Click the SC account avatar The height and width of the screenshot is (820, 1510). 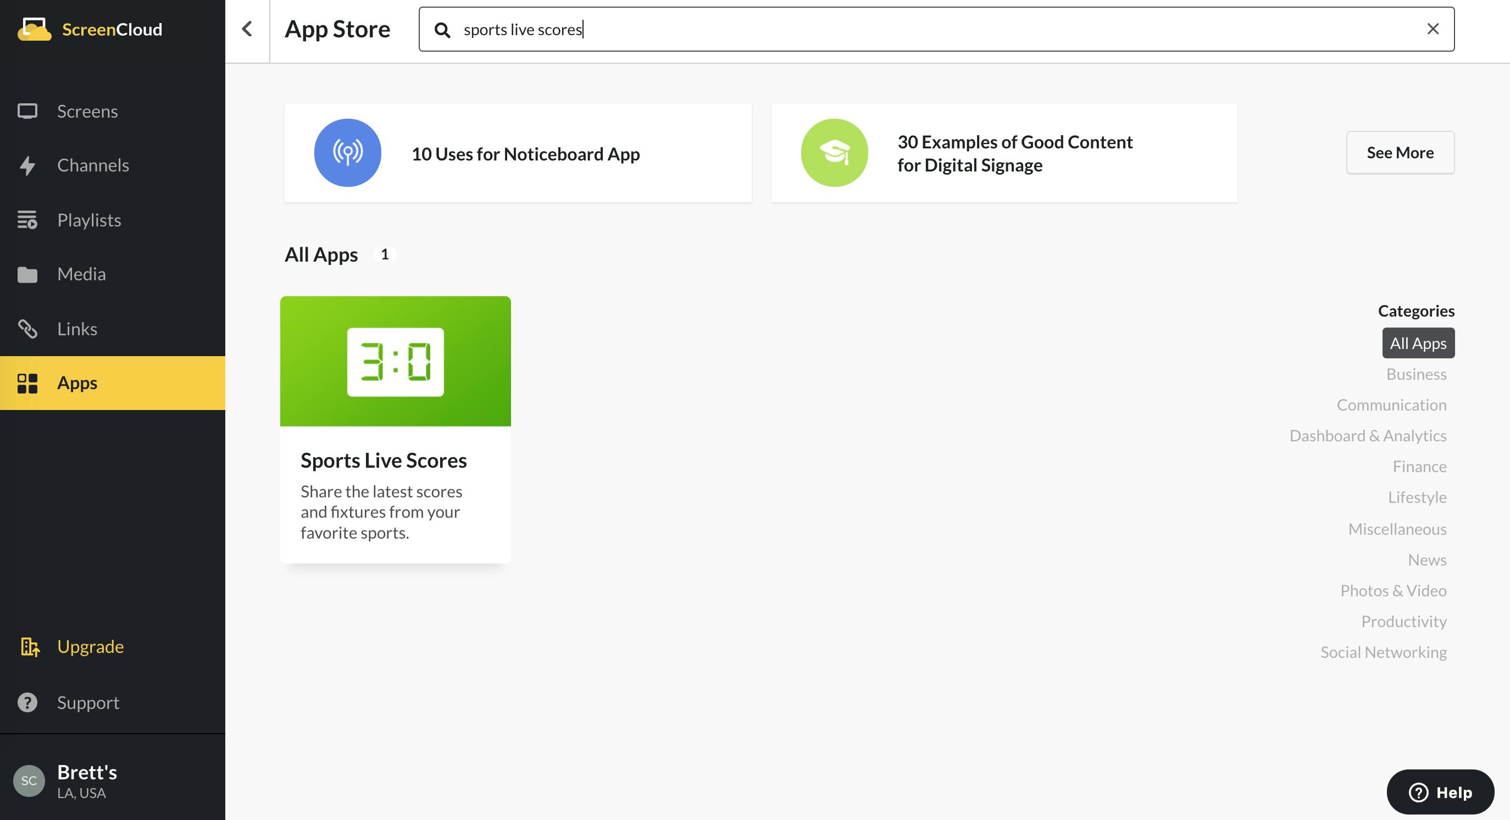[29, 780]
